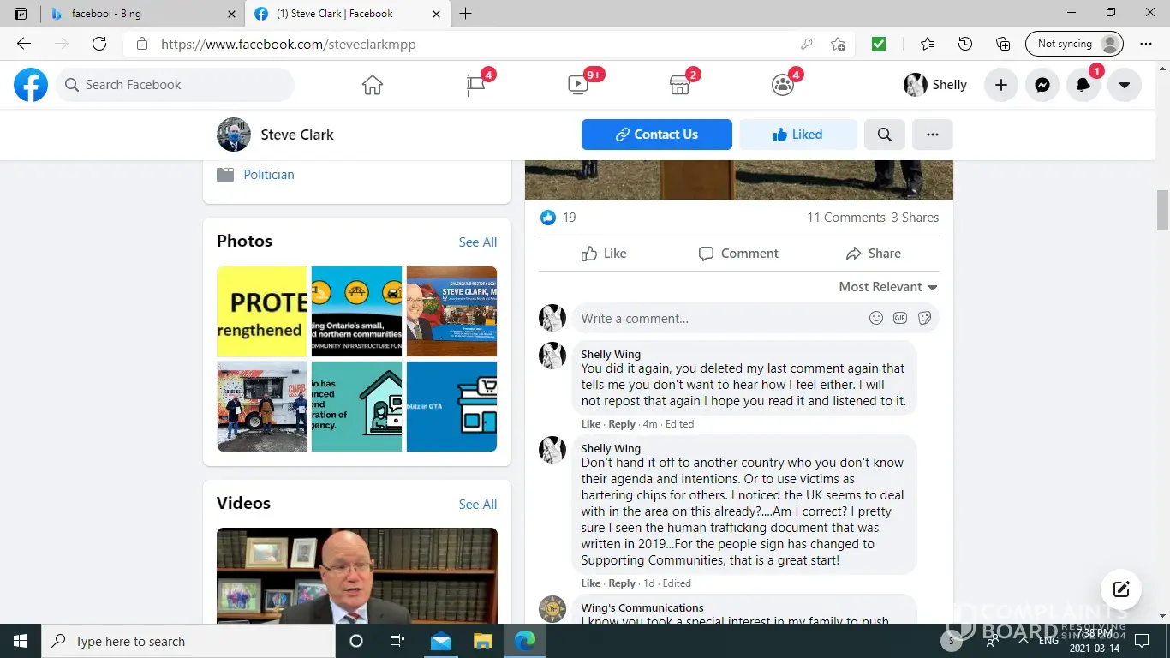The image size is (1170, 658).
Task: Reply to Shelly Wing's 4m-old comment
Action: pos(622,424)
